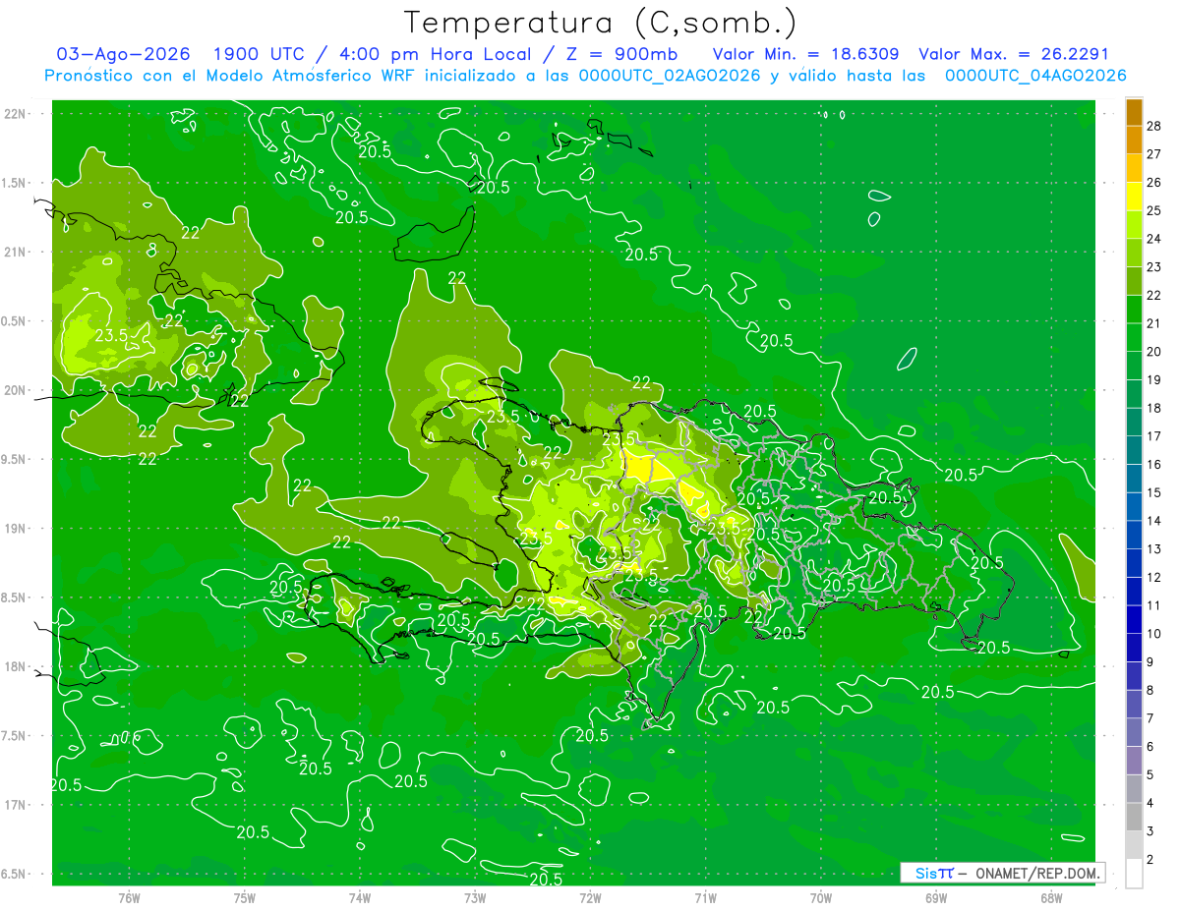Click the "76W" longitude axis label
The width and height of the screenshot is (1180, 911).
[129, 898]
